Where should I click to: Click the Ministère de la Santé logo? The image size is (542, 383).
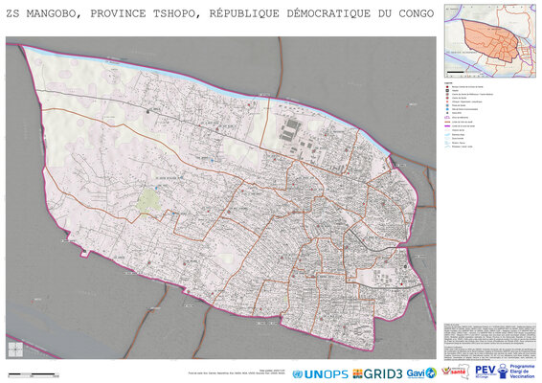tap(456, 372)
